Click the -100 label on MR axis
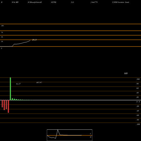The height and width of the screenshot is (141, 141). (x=138, y=124)
